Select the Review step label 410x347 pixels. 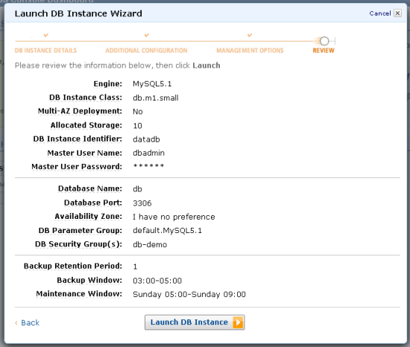pyautogui.click(x=324, y=51)
